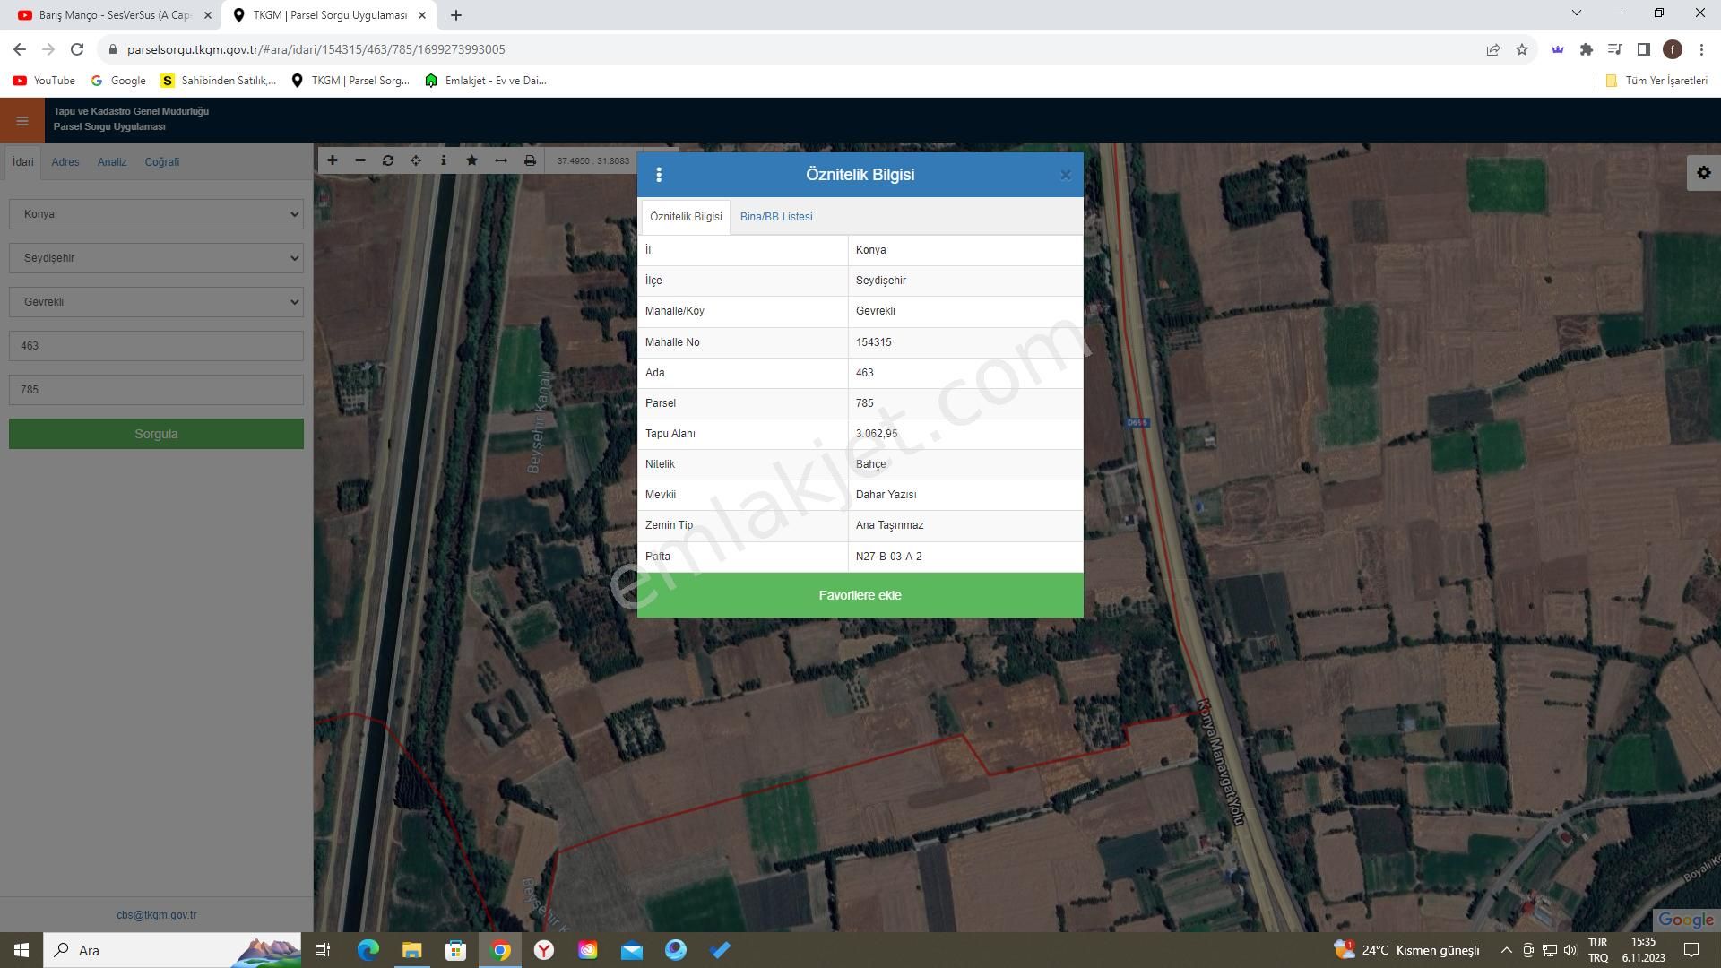Print the map using printer icon
Viewport: 1721px width, 968px height.
[530, 160]
